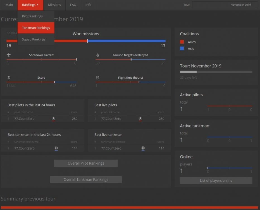
Task: Open the FAQ page
Action: point(73,5)
